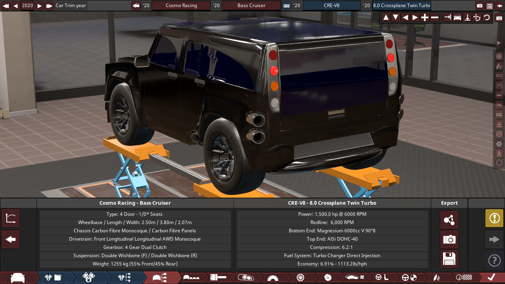
Task: Toggle headlight fixtures icon in side panel
Action: (x=499, y=105)
